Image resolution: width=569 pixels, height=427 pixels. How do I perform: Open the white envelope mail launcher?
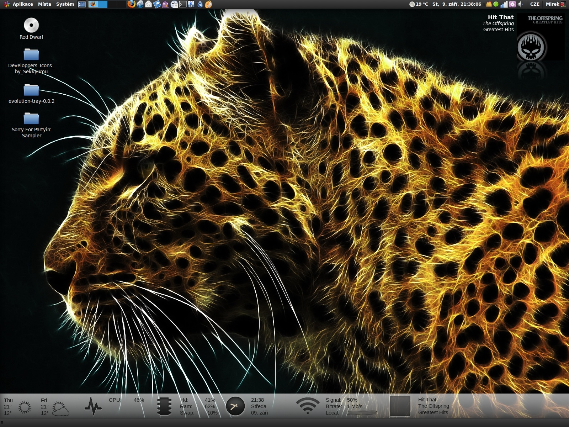click(x=149, y=4)
